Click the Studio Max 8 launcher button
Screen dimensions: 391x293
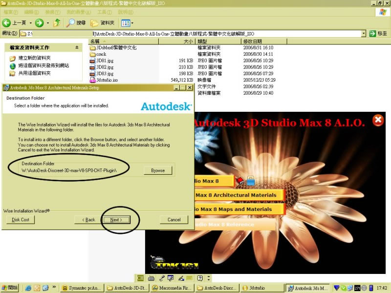[214, 181]
